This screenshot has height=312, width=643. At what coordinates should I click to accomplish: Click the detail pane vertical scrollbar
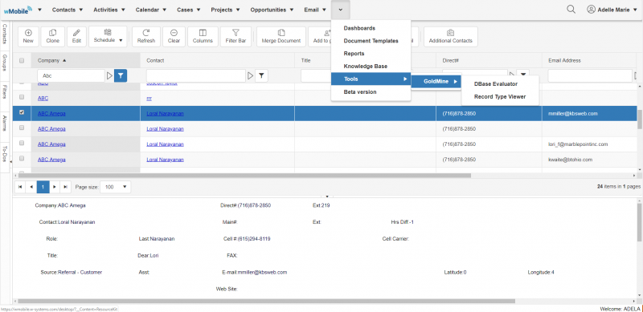point(640,222)
